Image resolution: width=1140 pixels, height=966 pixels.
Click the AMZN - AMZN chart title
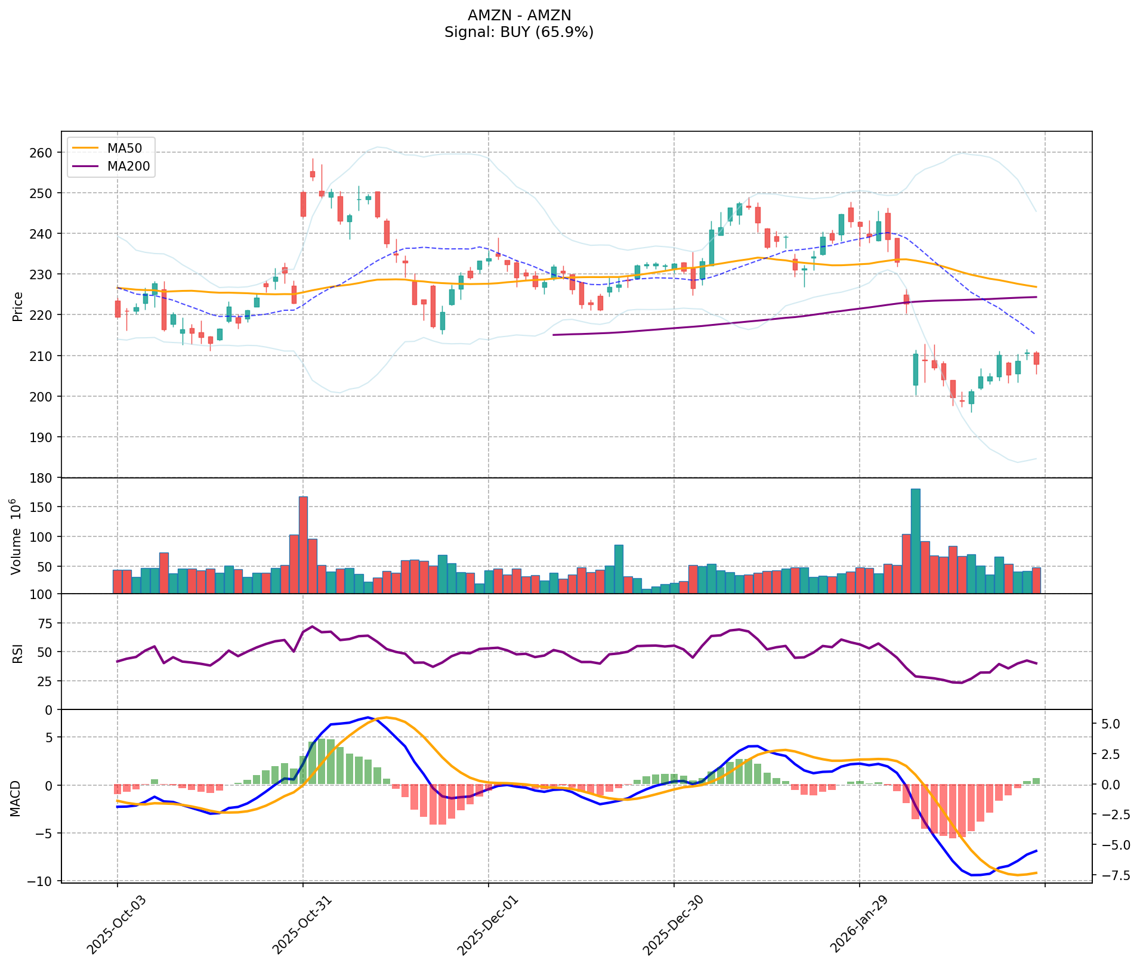pos(519,15)
